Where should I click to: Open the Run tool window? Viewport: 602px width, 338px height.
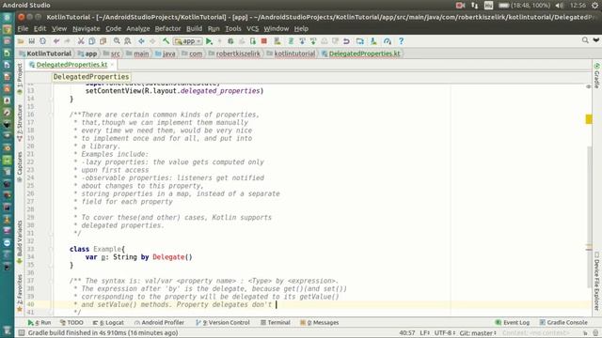click(x=40, y=323)
